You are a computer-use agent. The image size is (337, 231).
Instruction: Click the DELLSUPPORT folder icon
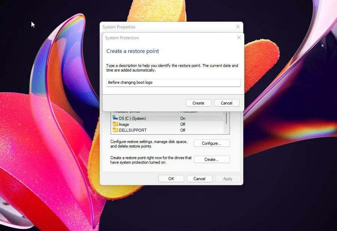click(x=115, y=130)
